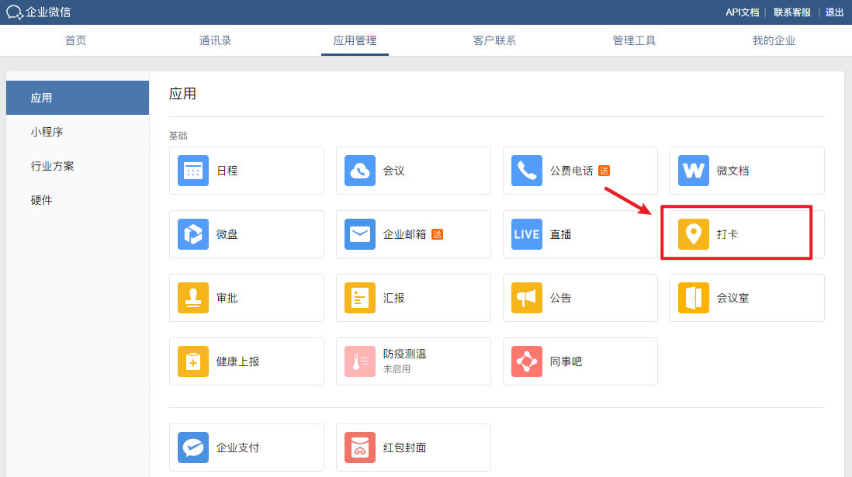Open the 我的企业 tab
The height and width of the screenshot is (477, 852).
click(x=774, y=40)
